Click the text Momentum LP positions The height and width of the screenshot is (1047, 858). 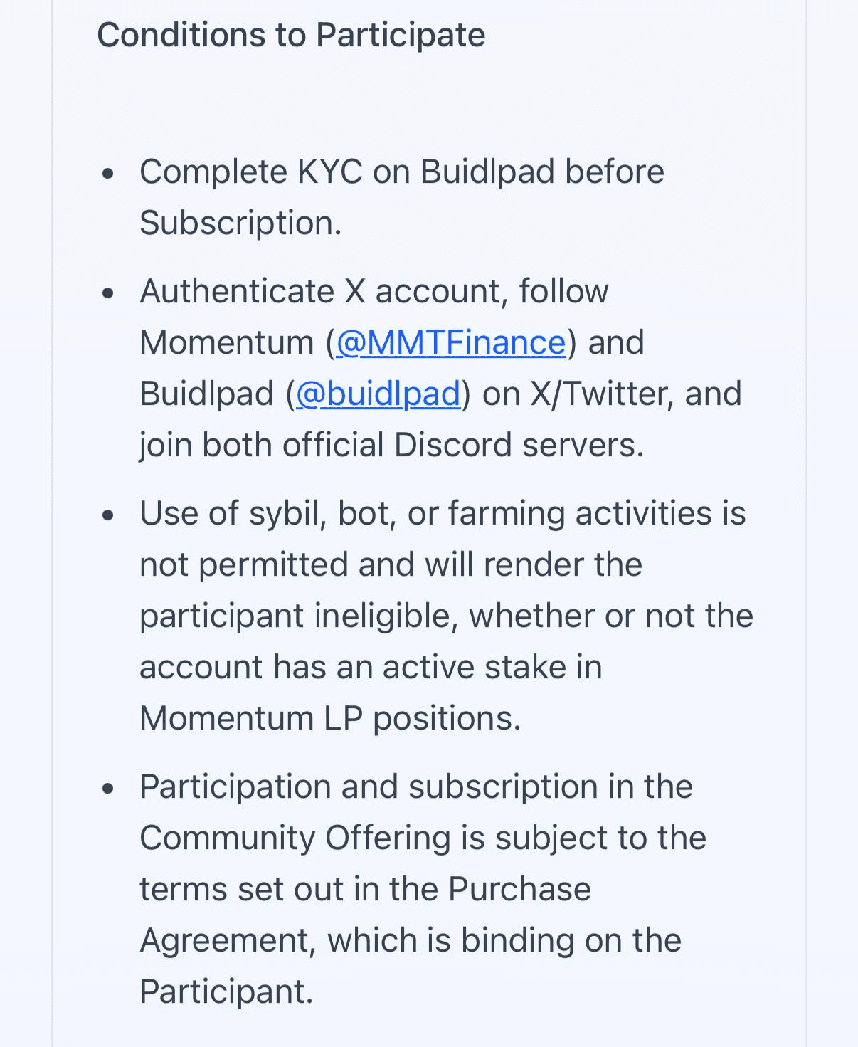pyautogui.click(x=330, y=719)
